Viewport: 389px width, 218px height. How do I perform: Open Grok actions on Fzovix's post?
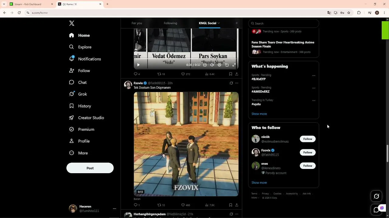tap(231, 83)
